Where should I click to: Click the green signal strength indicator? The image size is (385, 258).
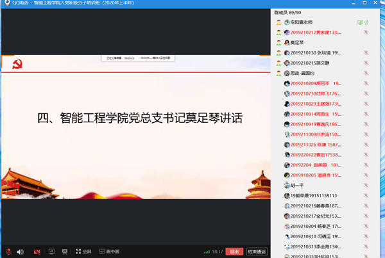tap(206, 252)
